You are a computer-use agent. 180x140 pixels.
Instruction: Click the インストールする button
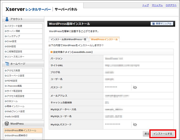[163, 134]
